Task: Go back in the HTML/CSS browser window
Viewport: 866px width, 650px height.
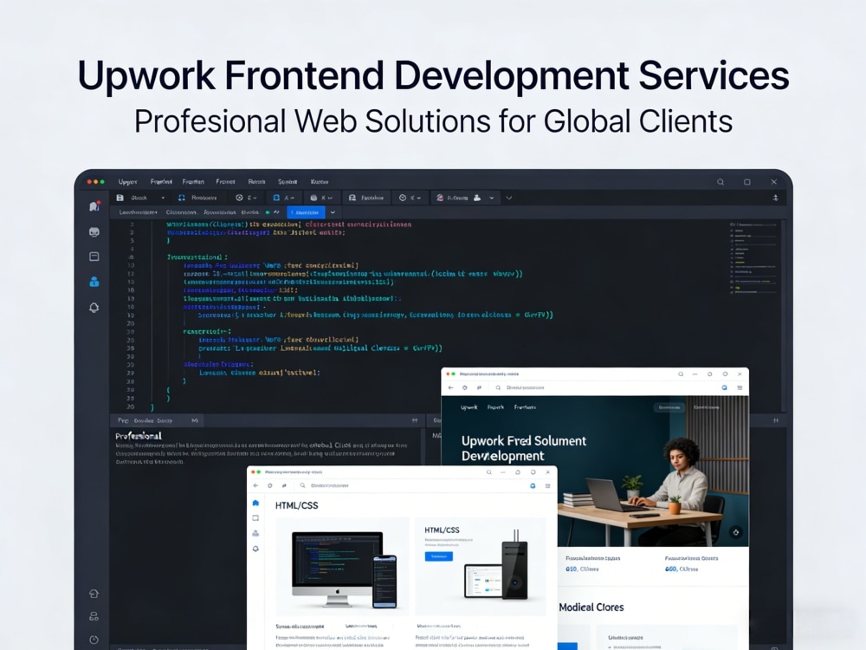Action: coord(255,486)
